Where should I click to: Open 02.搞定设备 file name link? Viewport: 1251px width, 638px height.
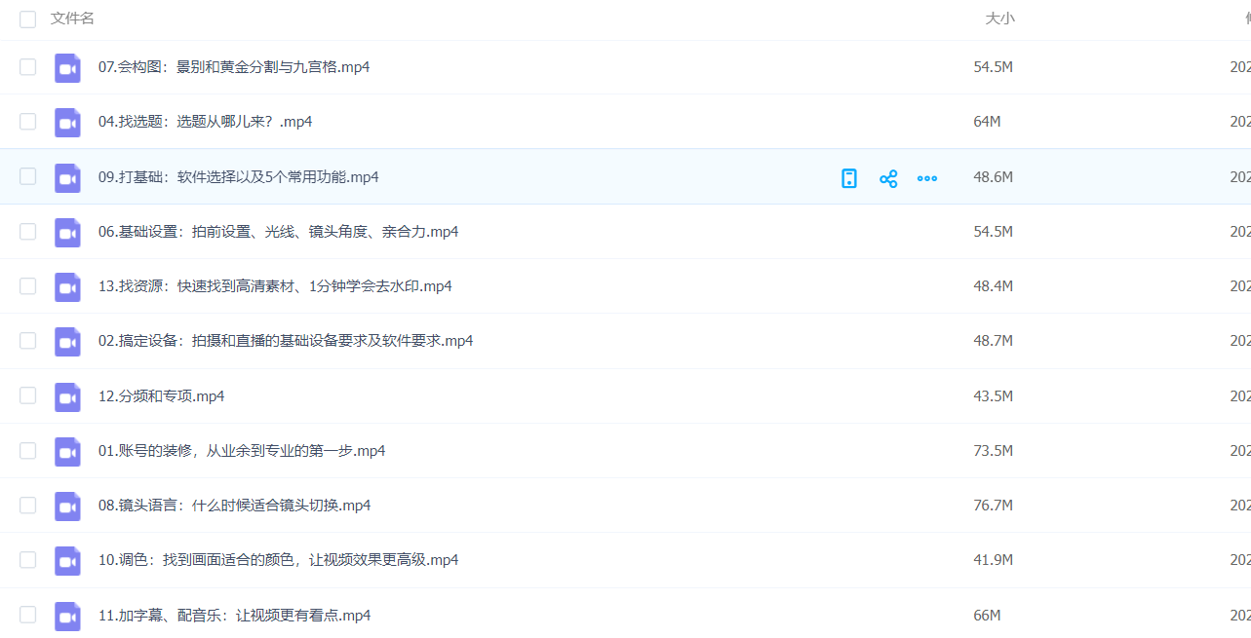click(x=286, y=341)
